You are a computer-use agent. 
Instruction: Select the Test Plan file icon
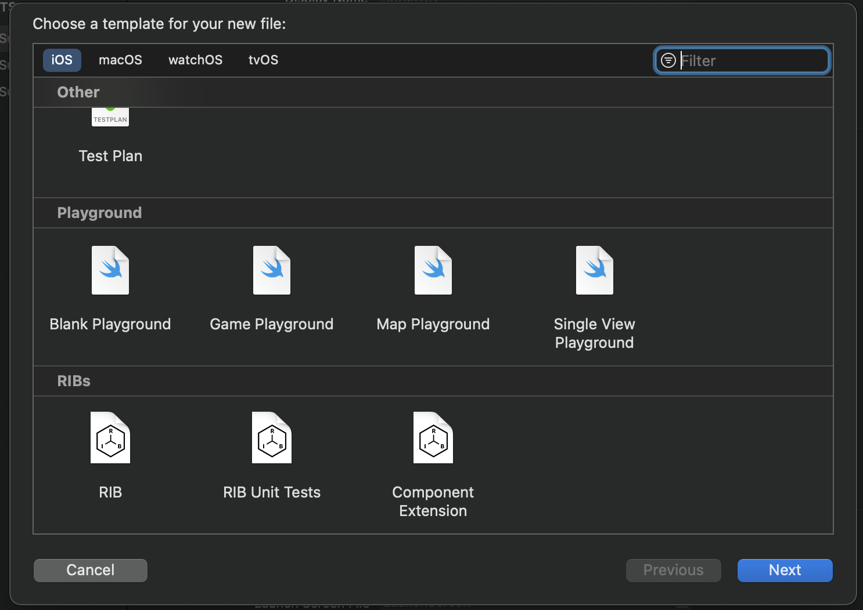pos(110,117)
